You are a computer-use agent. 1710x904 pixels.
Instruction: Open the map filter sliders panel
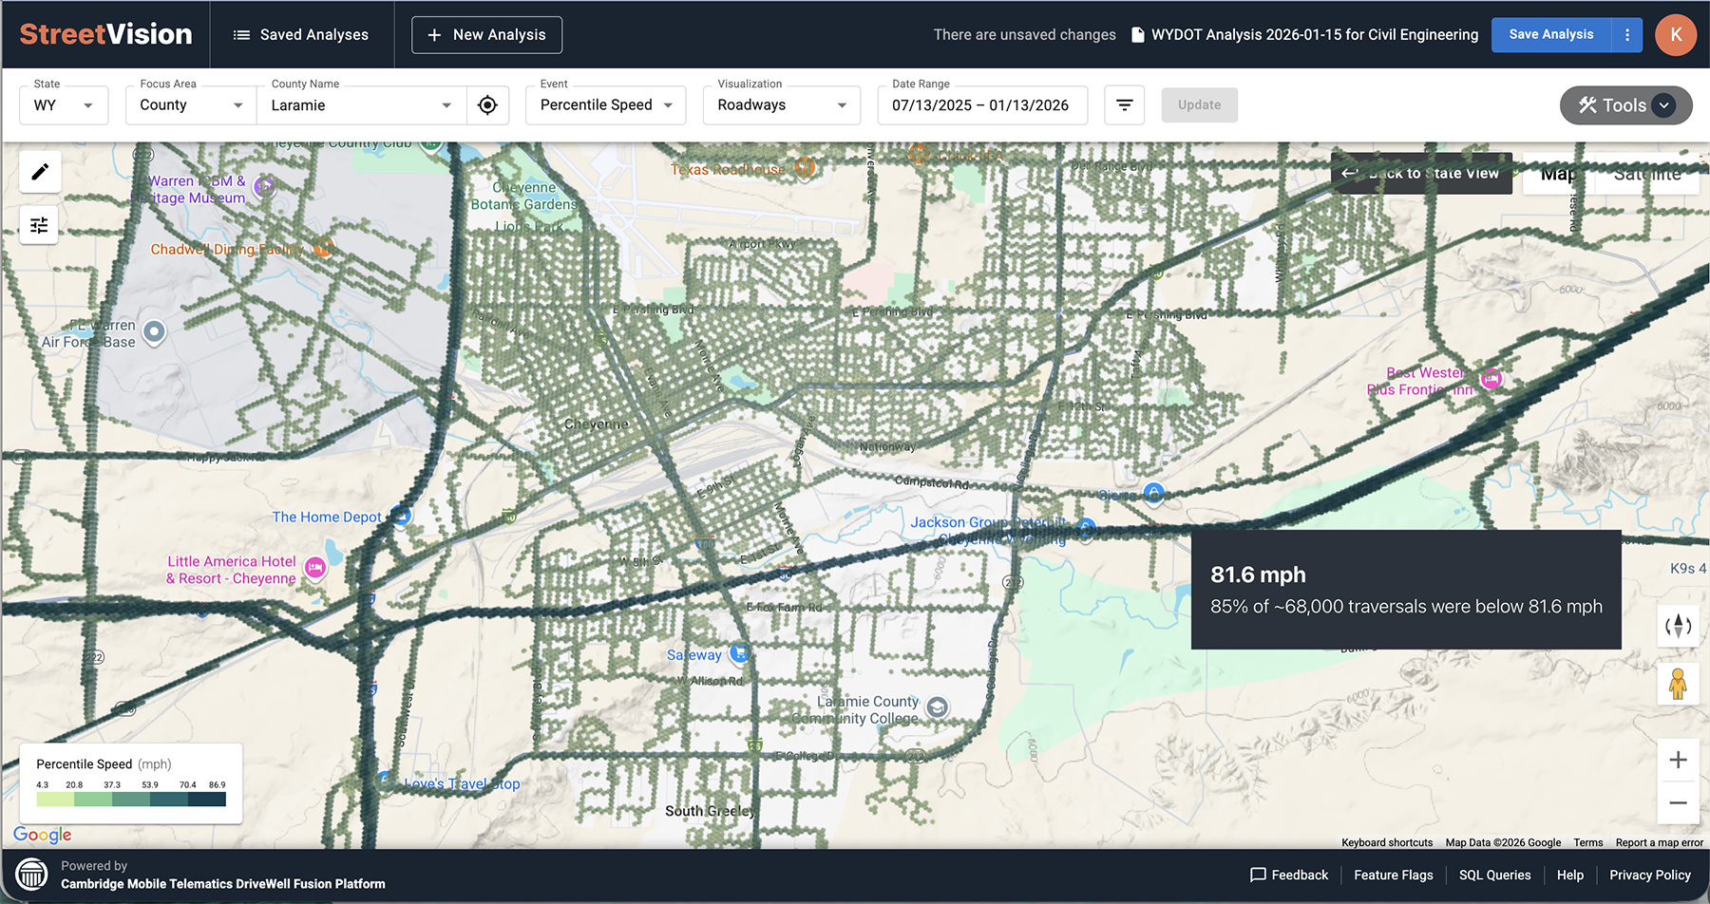[39, 225]
